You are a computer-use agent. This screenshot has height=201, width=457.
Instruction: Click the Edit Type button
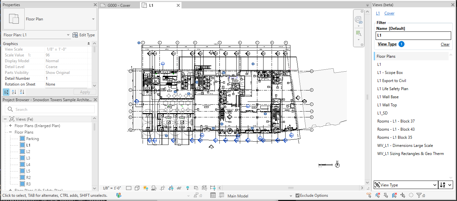84,35
